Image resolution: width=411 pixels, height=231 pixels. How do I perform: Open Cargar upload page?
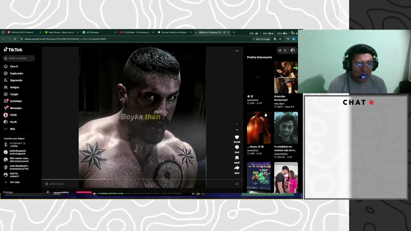tap(11, 94)
